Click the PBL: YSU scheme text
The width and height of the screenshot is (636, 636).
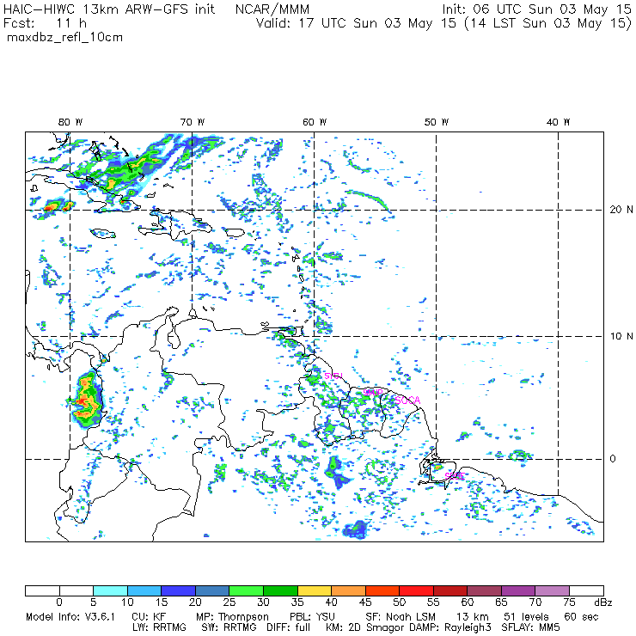[312, 617]
